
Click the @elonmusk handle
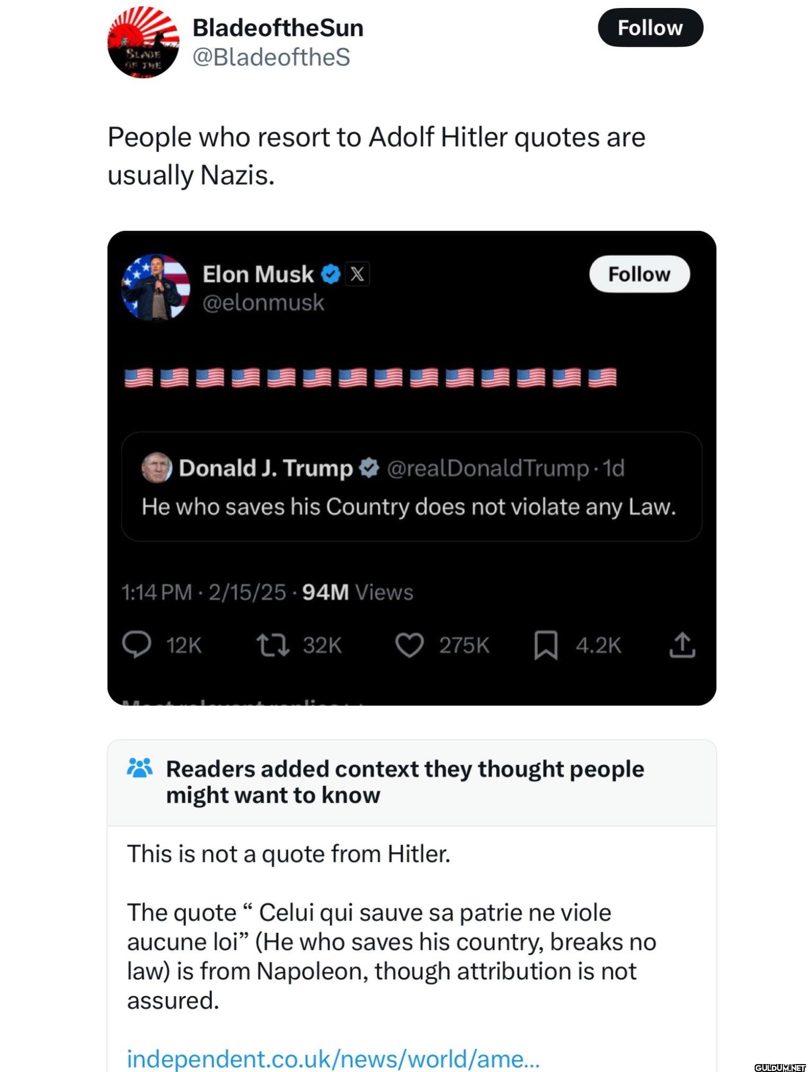coord(263,302)
